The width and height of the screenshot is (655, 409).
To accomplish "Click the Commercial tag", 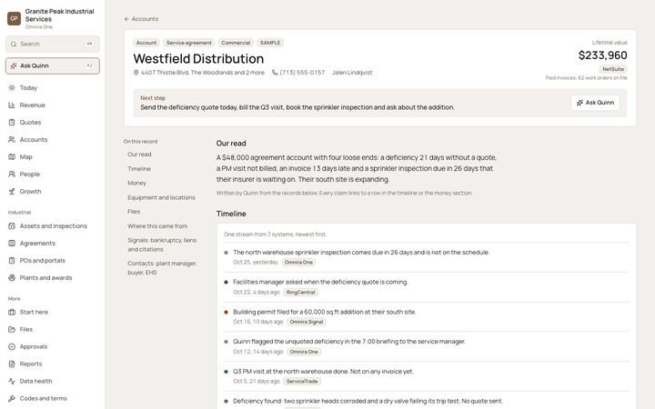I will [236, 43].
